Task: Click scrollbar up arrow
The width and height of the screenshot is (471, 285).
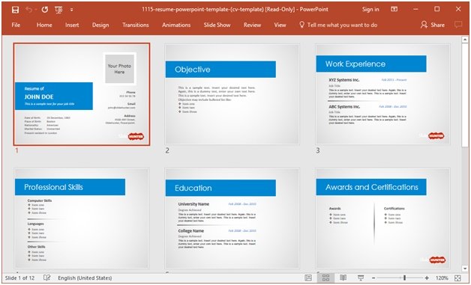Action: coord(465,40)
